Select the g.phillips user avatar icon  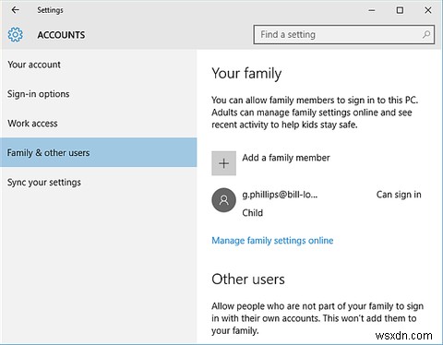coord(223,200)
